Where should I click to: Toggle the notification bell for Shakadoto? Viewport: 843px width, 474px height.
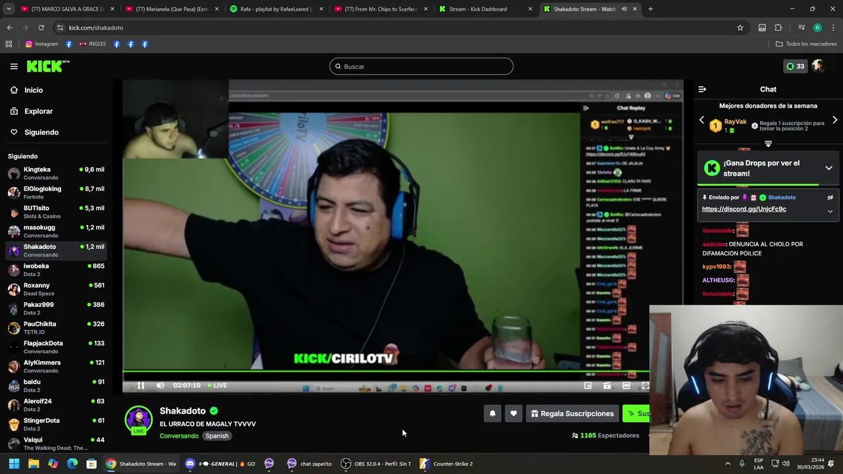pos(492,413)
